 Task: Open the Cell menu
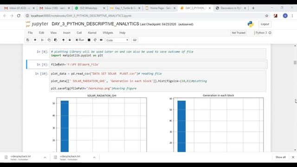tap(79, 33)
